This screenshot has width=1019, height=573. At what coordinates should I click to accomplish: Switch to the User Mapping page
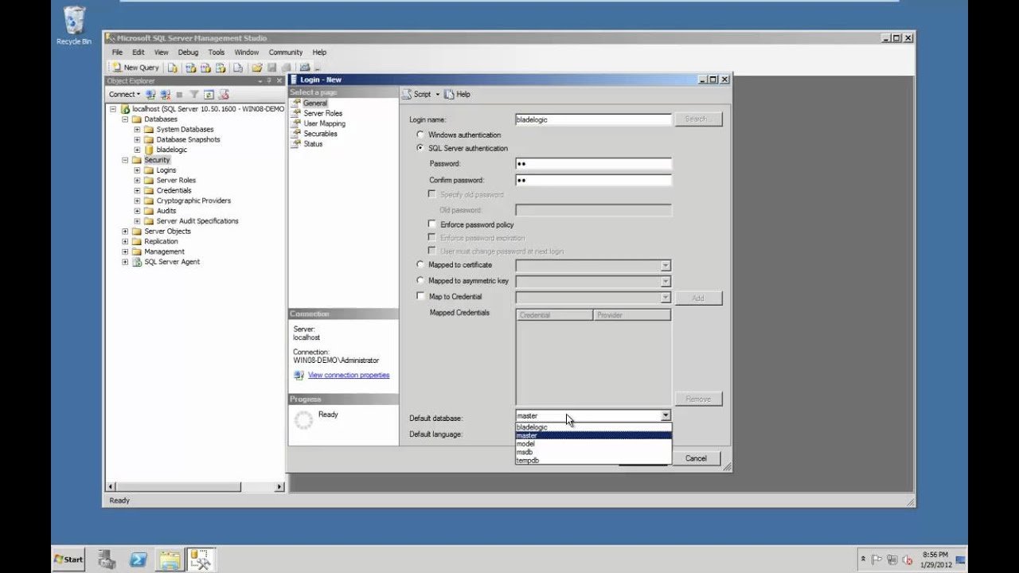coord(324,124)
